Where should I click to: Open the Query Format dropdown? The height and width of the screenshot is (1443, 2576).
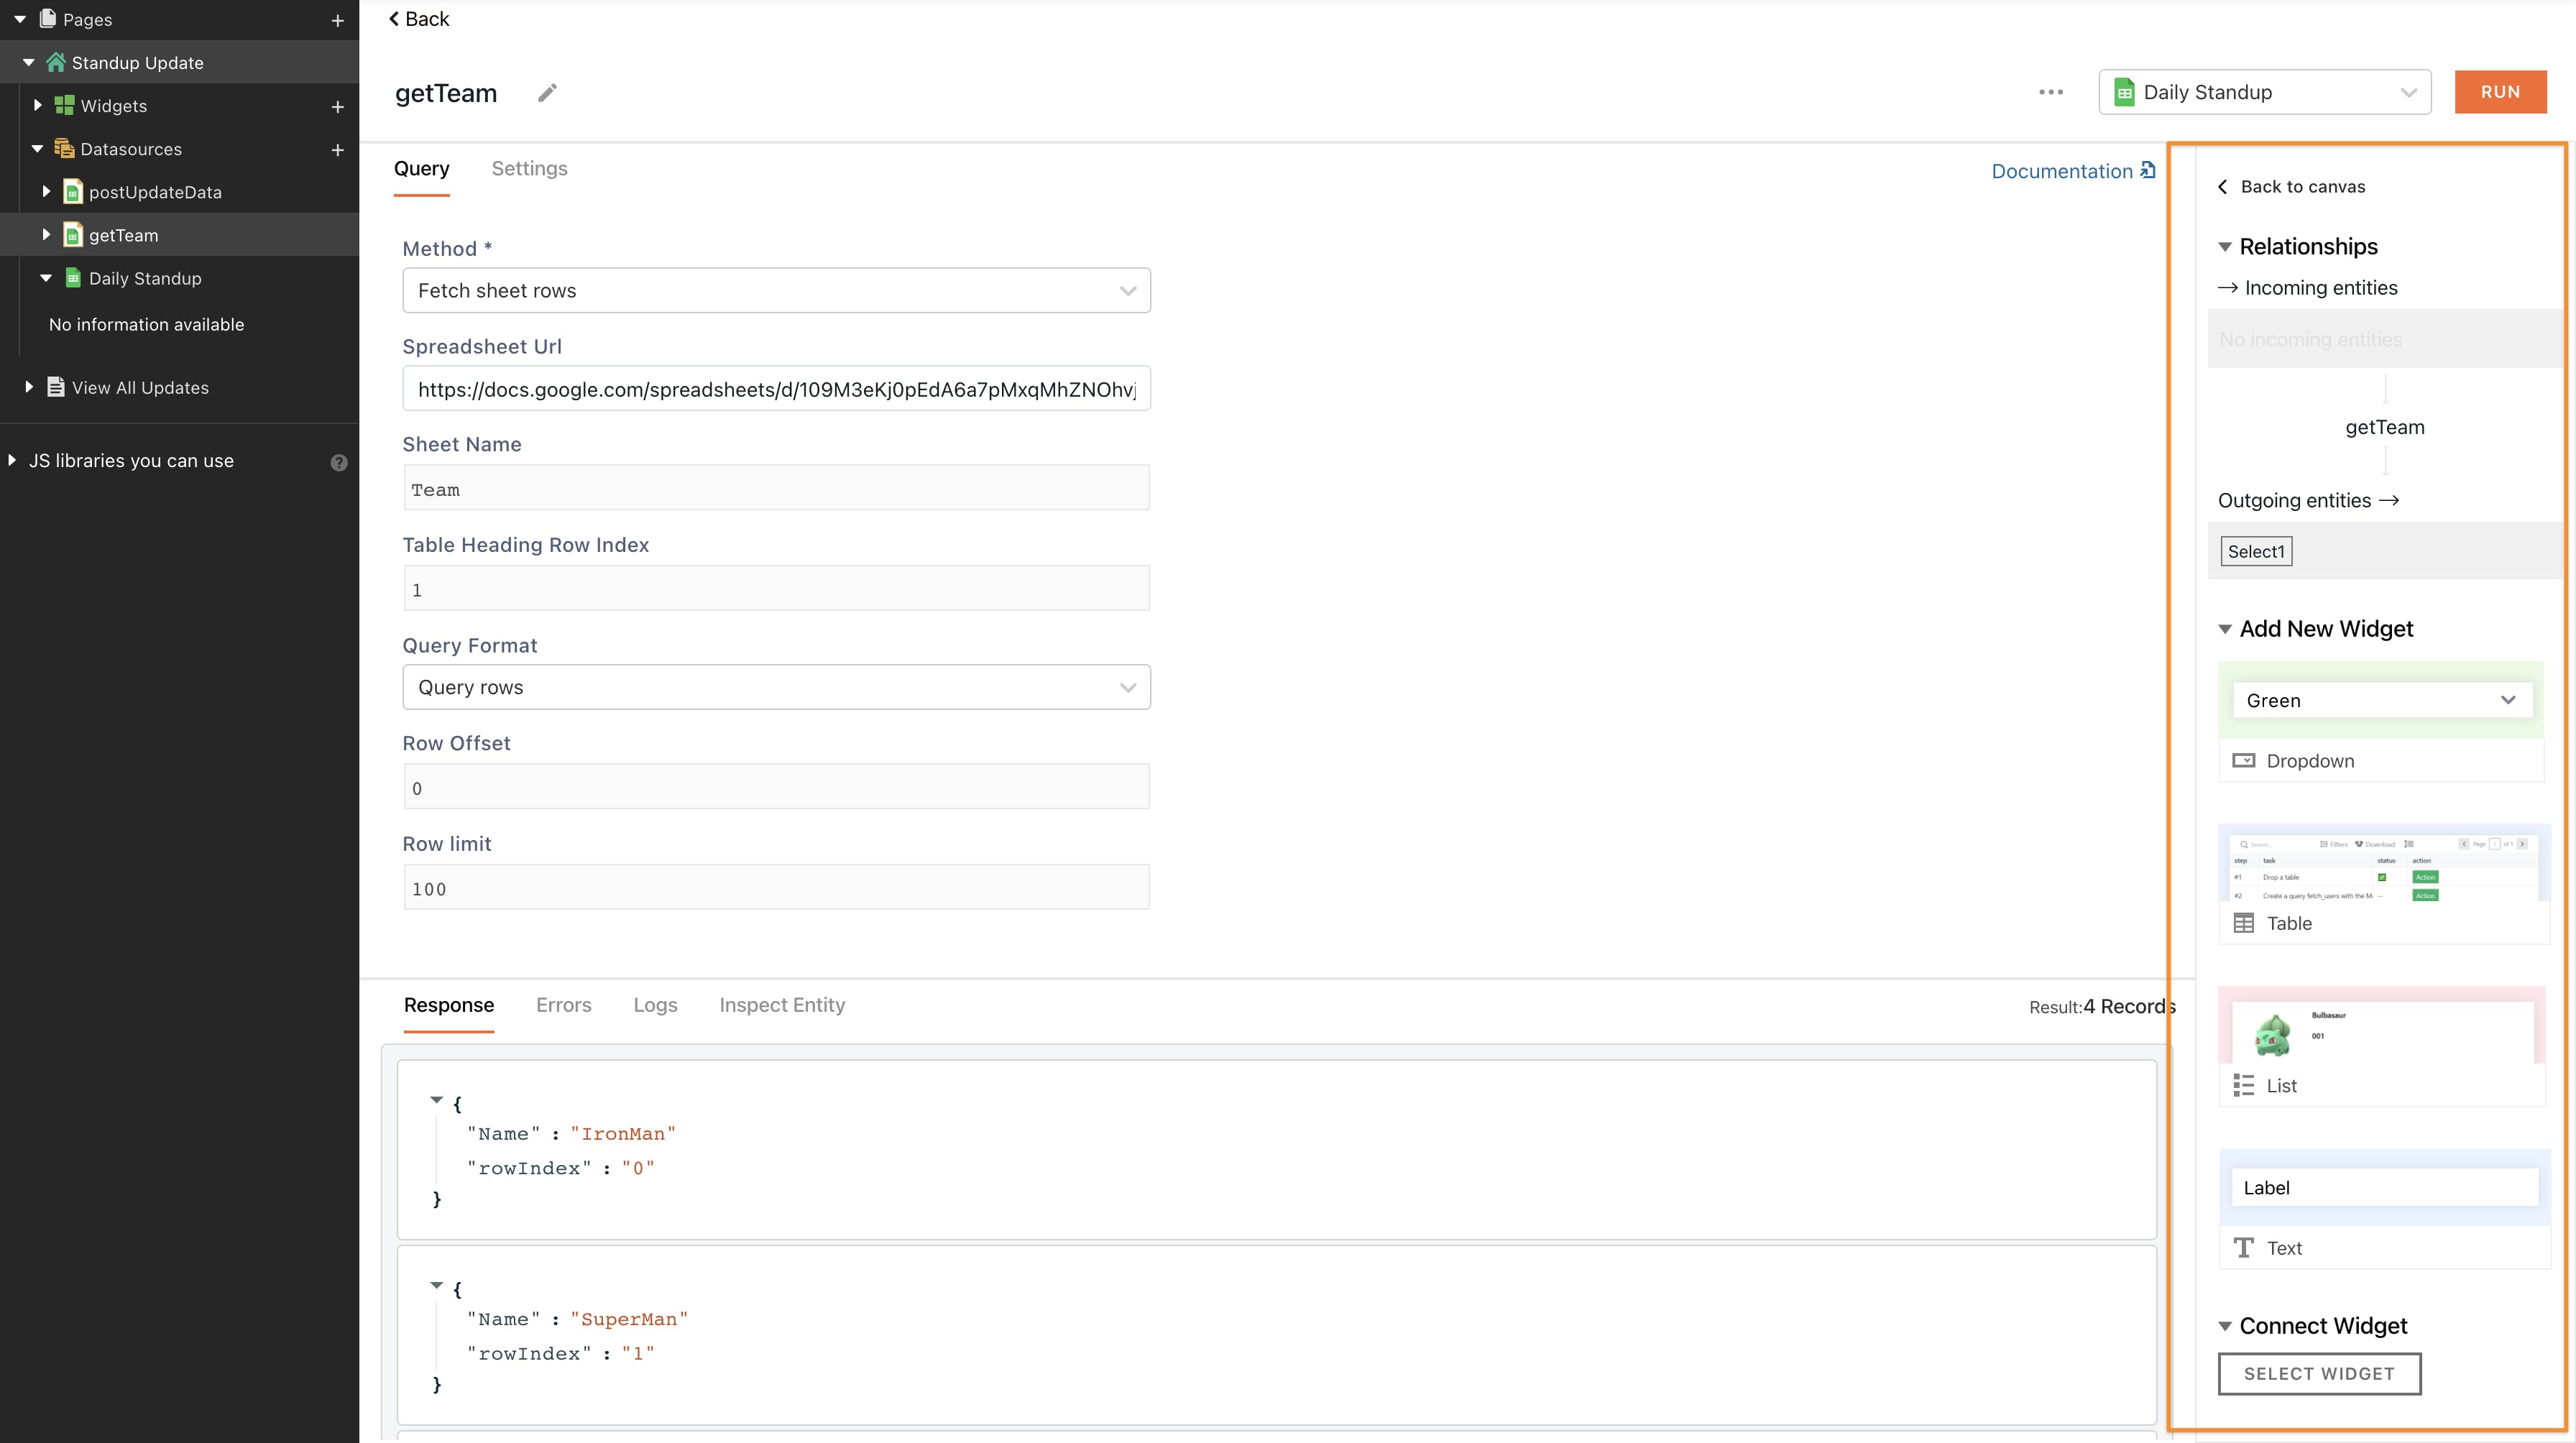click(776, 687)
